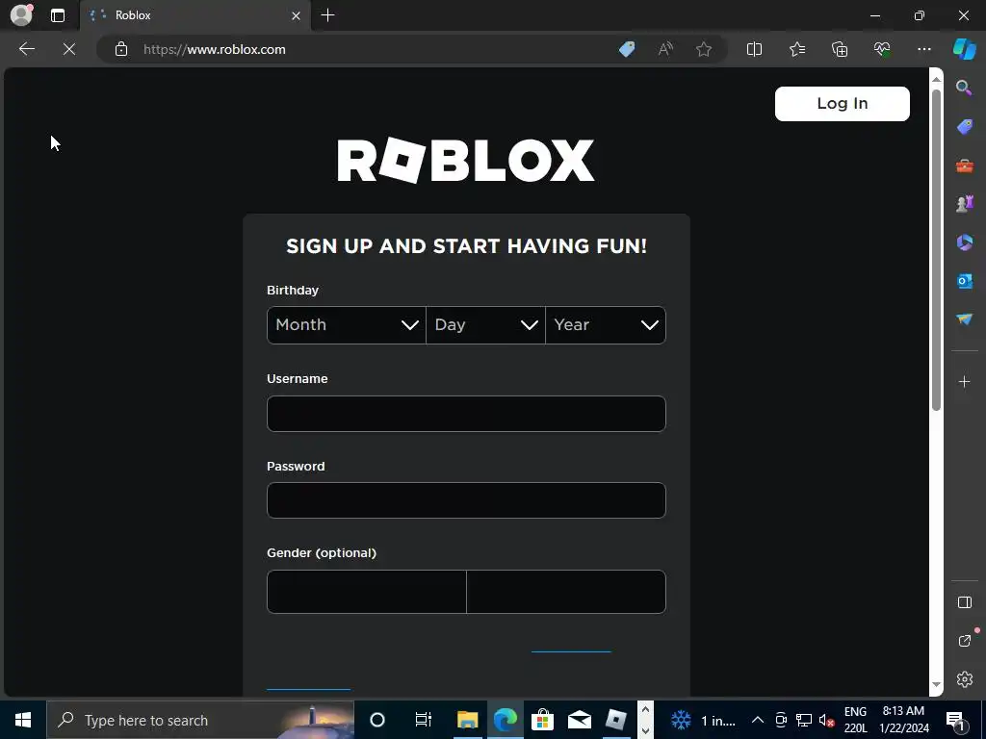Click the scrollbar down arrow

pos(936,684)
